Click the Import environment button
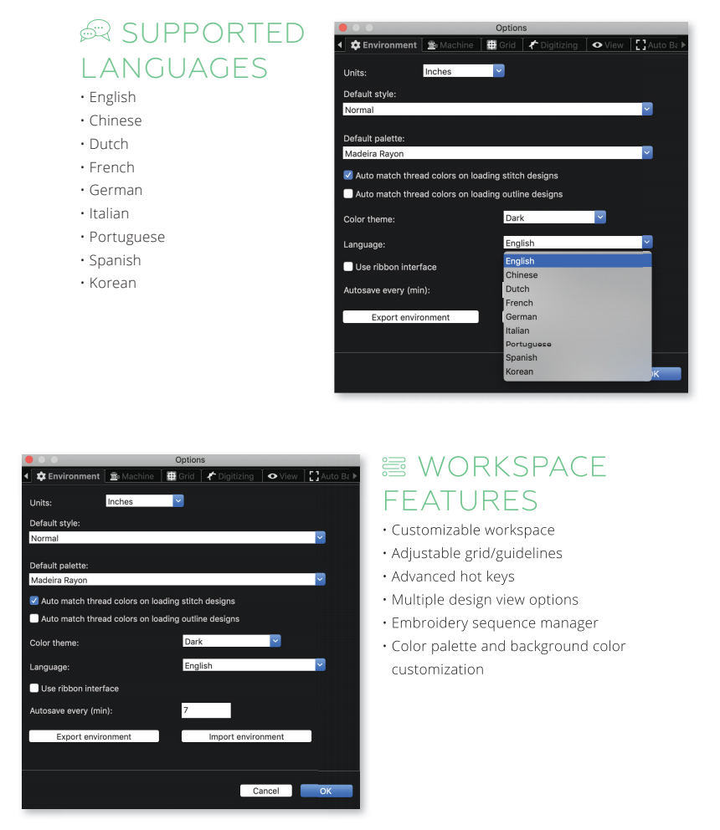The height and width of the screenshot is (830, 720). click(x=246, y=736)
